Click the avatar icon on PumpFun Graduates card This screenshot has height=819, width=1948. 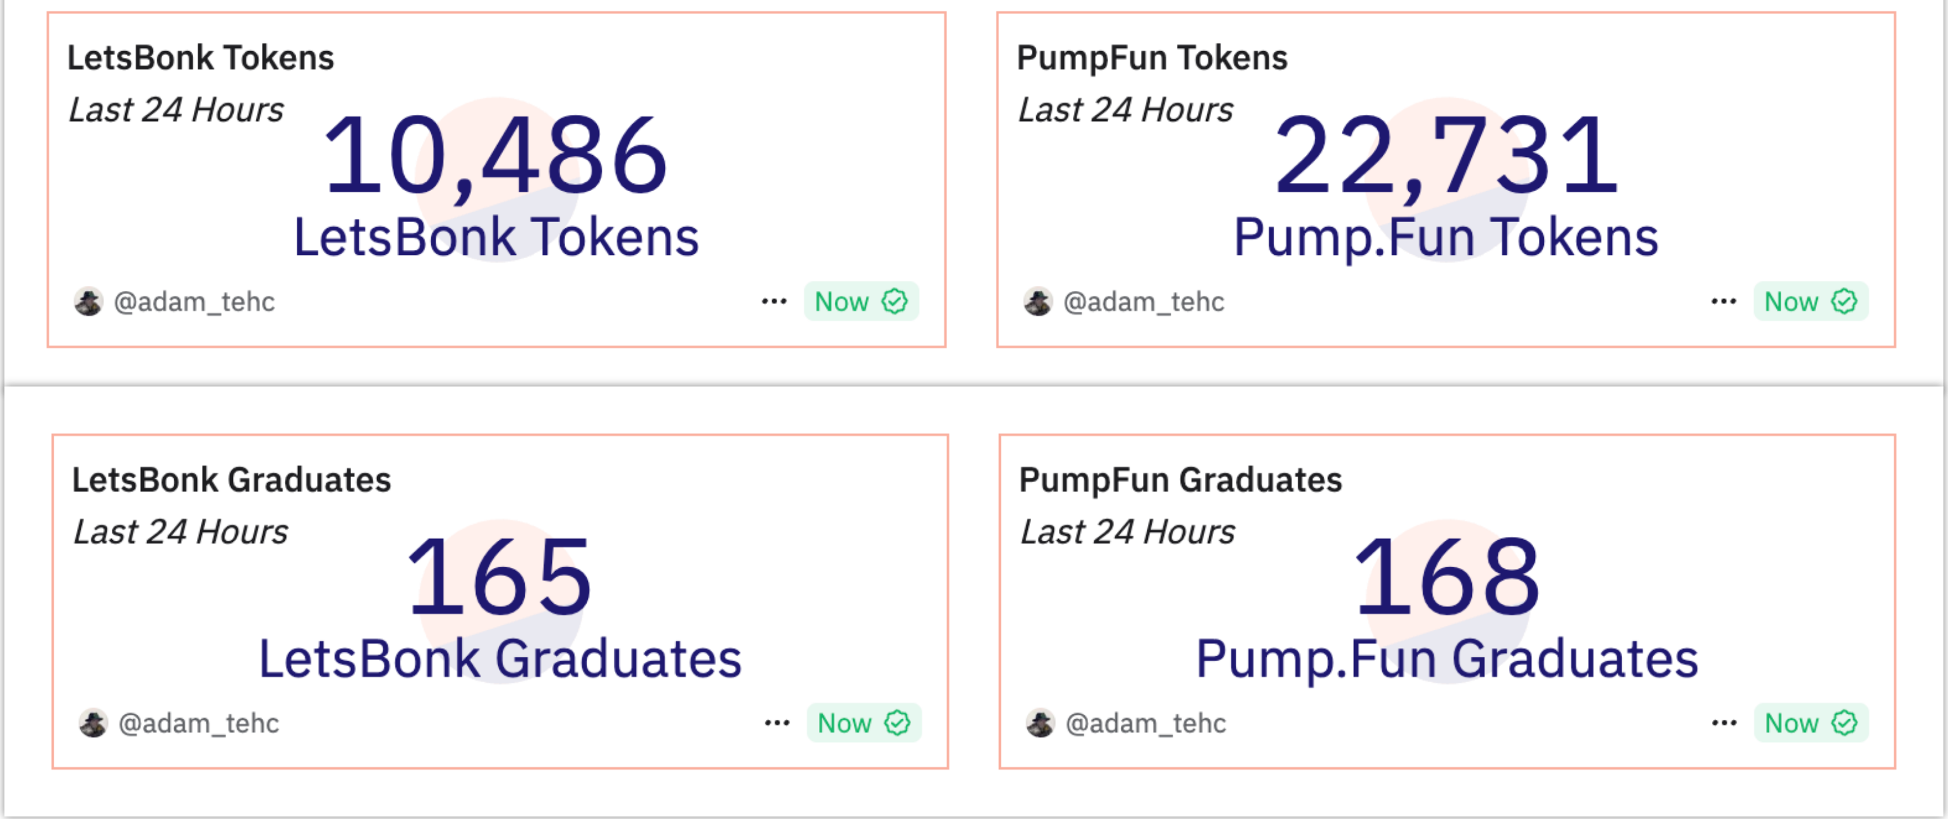(x=1041, y=723)
